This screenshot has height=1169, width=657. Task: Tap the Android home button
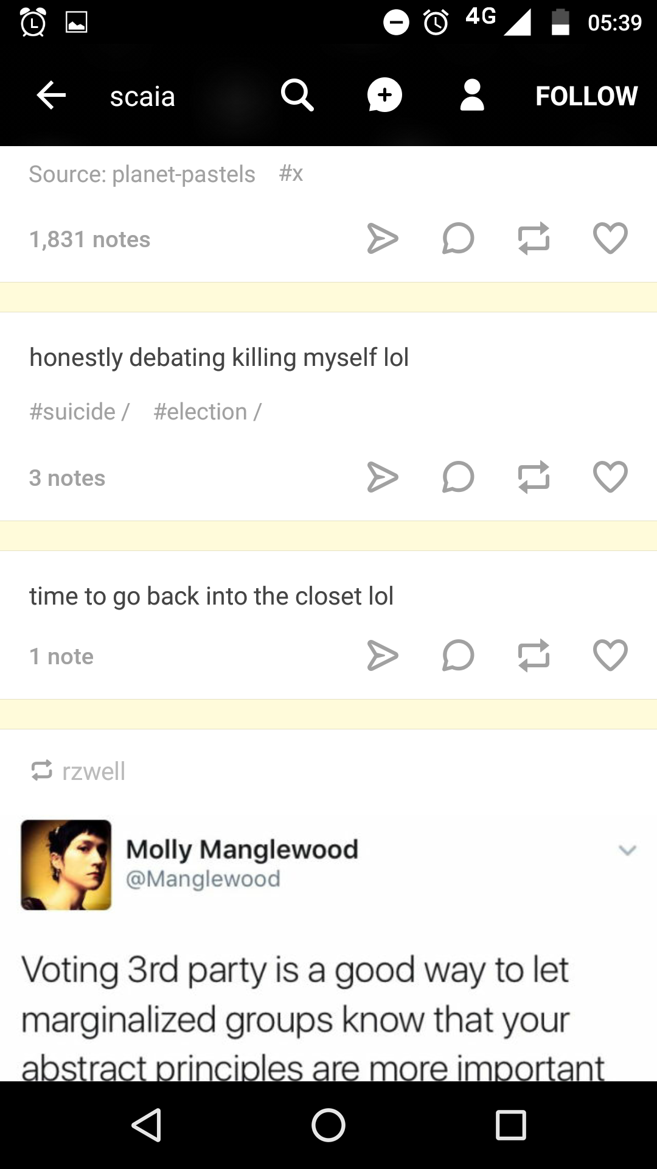(328, 1125)
